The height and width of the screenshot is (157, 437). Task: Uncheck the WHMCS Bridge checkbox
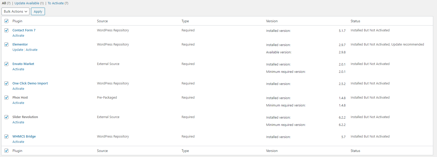tap(6, 136)
